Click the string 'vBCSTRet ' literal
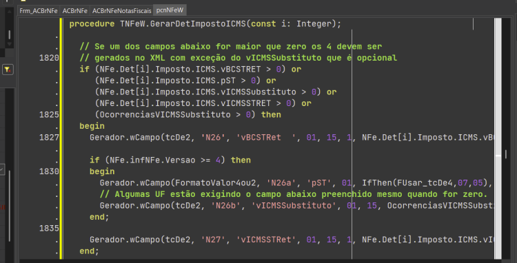Viewport: 517px width, 263px height. (266, 138)
